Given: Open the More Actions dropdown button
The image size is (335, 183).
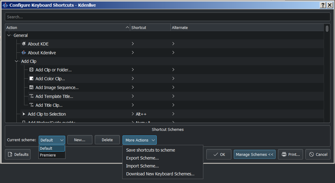Looking at the screenshot, I should point(140,140).
